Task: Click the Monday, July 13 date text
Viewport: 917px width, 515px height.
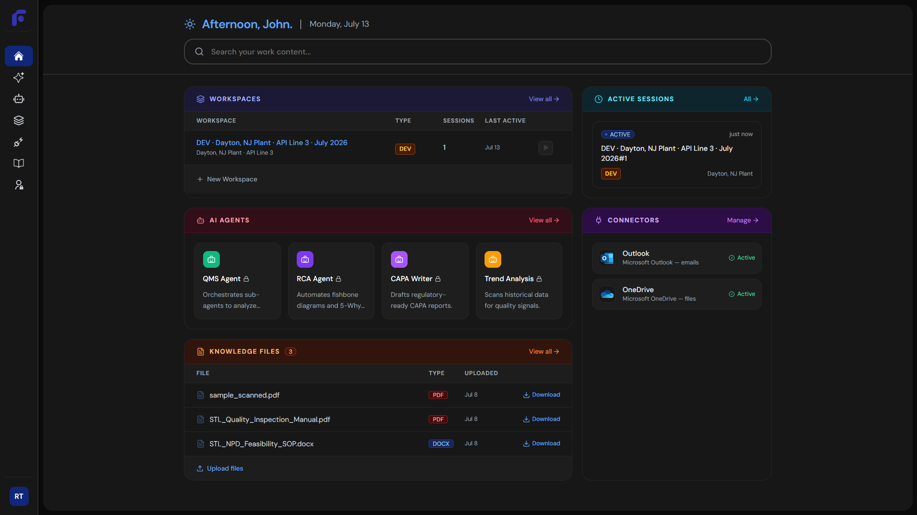Action: point(339,24)
